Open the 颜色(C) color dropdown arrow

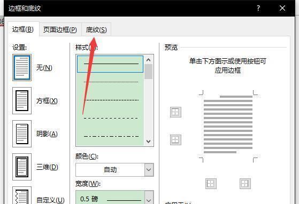149,170
